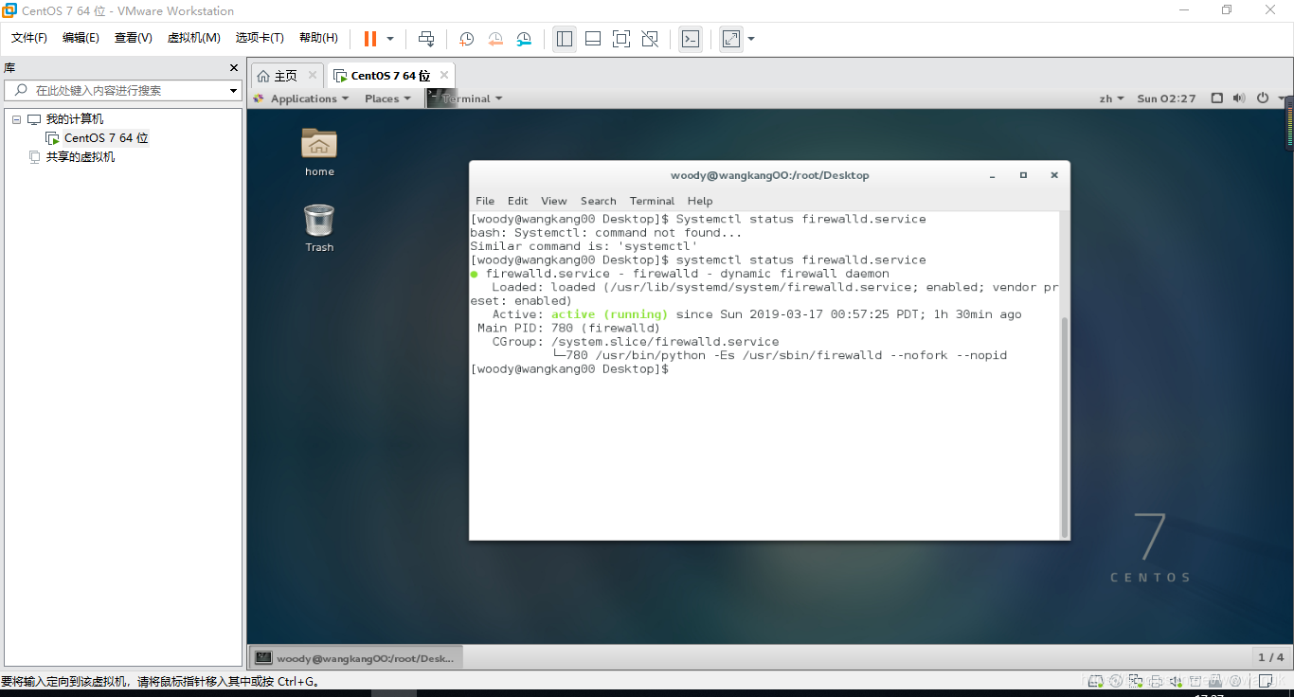1294x697 pixels.
Task: Open the library search dropdown arrow
Action: 234,91
